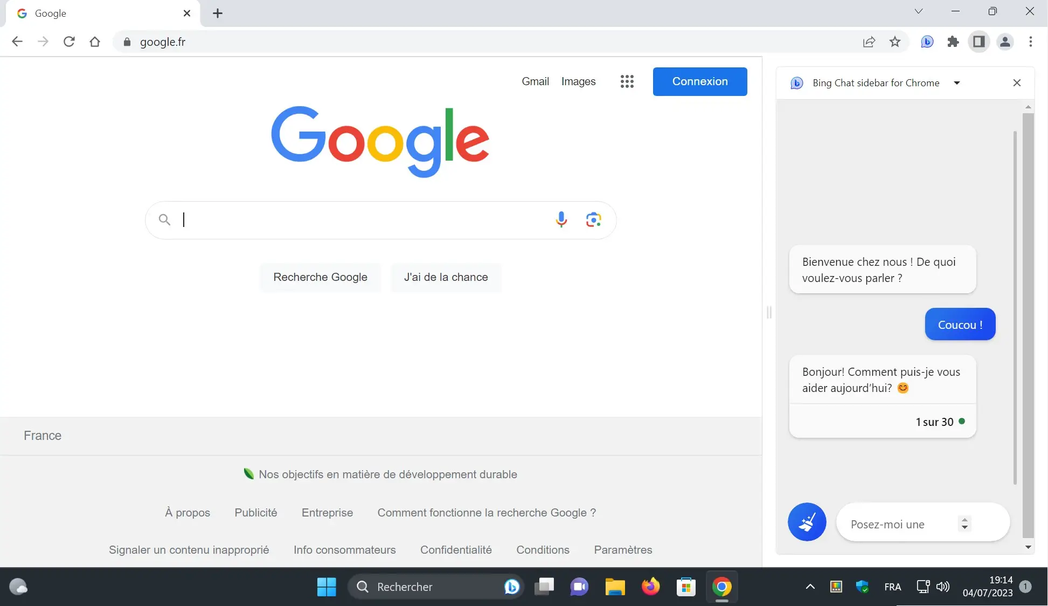Open the Extensions puzzle menu
This screenshot has width=1048, height=606.
pyautogui.click(x=953, y=42)
